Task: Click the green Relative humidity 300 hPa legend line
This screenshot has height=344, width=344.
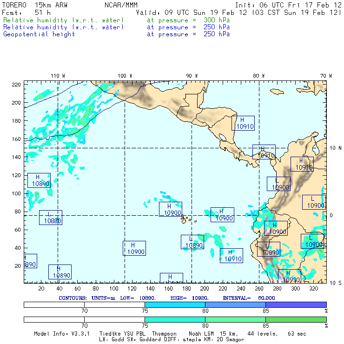Action: tap(64, 20)
